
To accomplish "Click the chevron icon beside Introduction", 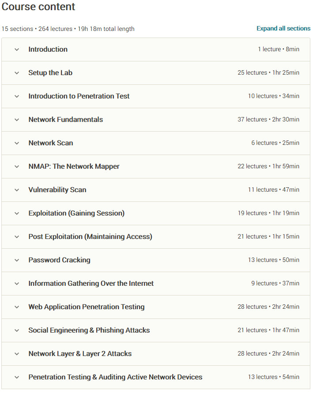I will click(17, 49).
